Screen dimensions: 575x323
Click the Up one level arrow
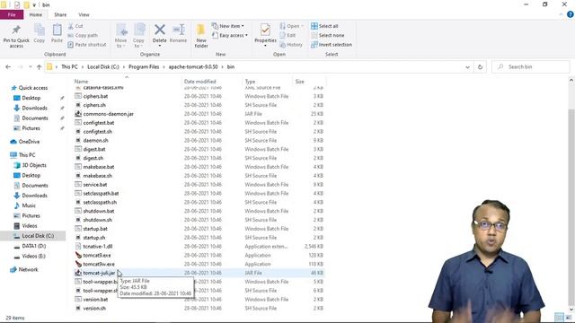click(39, 67)
